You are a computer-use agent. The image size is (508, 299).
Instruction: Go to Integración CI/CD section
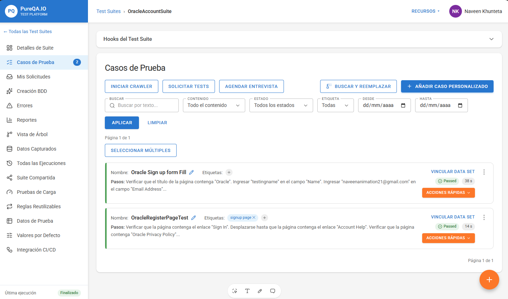tap(44, 250)
